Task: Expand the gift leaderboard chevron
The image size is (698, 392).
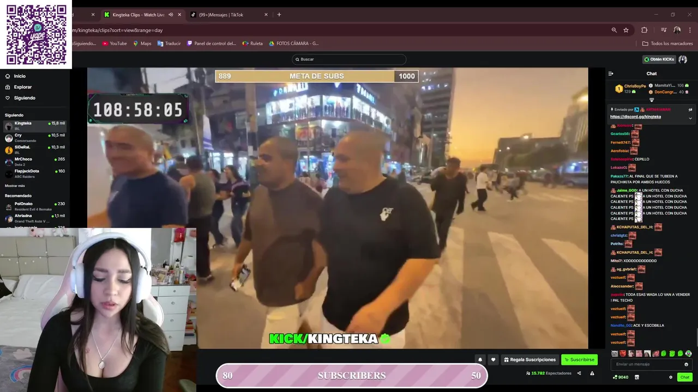Action: point(651,100)
